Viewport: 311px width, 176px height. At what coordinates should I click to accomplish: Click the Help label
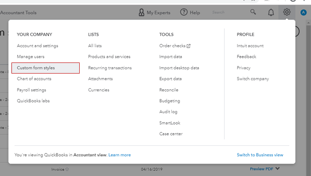(195, 13)
